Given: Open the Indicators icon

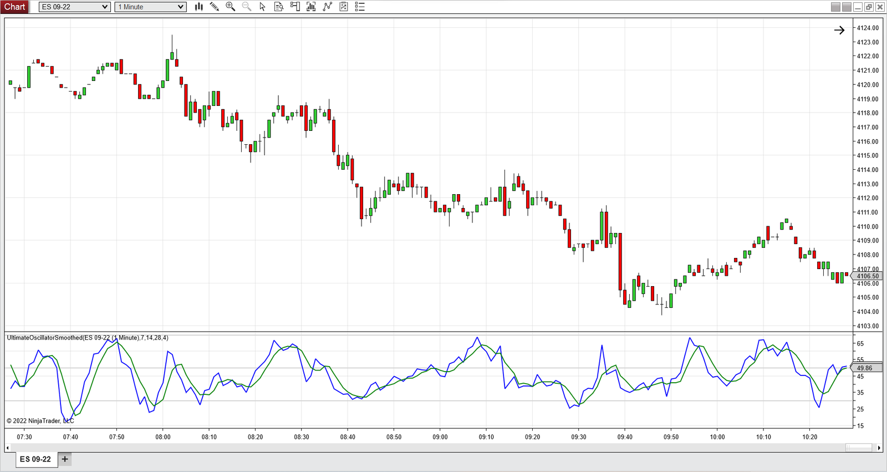Looking at the screenshot, I should [311, 7].
